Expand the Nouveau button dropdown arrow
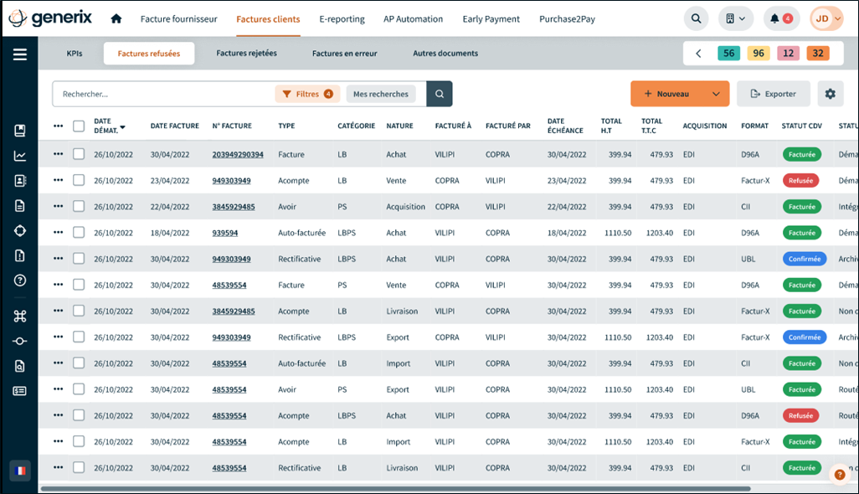Viewport: 859px width, 494px height. (716, 94)
